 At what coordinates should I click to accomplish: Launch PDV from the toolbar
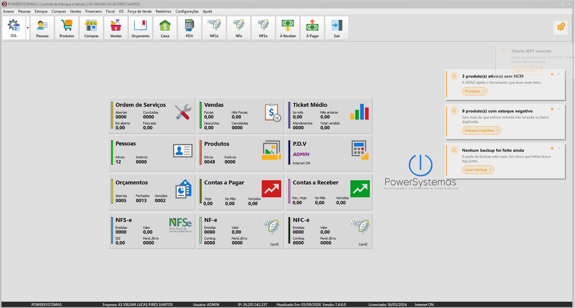tap(189, 28)
